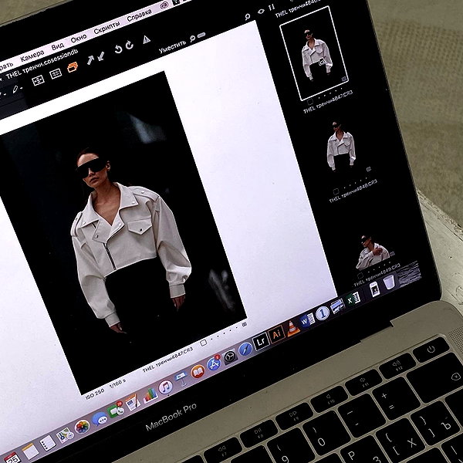Tick the checkbox below thumbnail 4847.CR3

(309, 102)
